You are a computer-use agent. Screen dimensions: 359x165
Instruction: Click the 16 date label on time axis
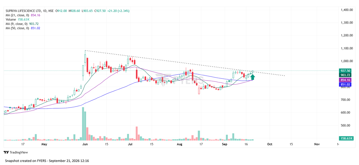[x=246, y=144]
